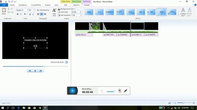197x110 pixels.
Task: Increase Start time with stepper arrow
Action: coord(81,12)
